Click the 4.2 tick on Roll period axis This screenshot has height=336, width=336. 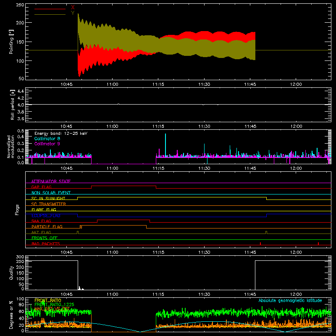[21, 98]
